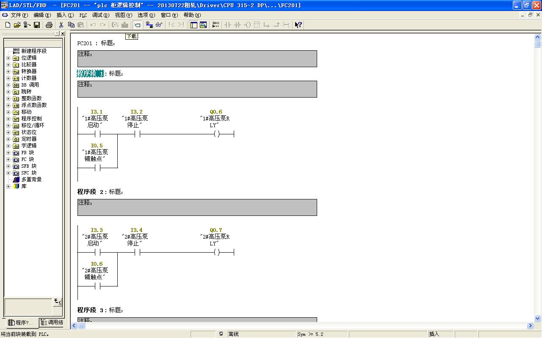
Task: Select the I0.5 1#高压泵辅触点 contact
Action: 97,168
